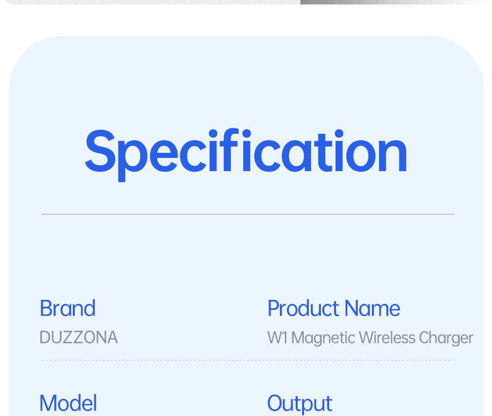Viewport: 492px width, 416px height.
Task: Click the word Name in Product Name
Action: point(372,308)
